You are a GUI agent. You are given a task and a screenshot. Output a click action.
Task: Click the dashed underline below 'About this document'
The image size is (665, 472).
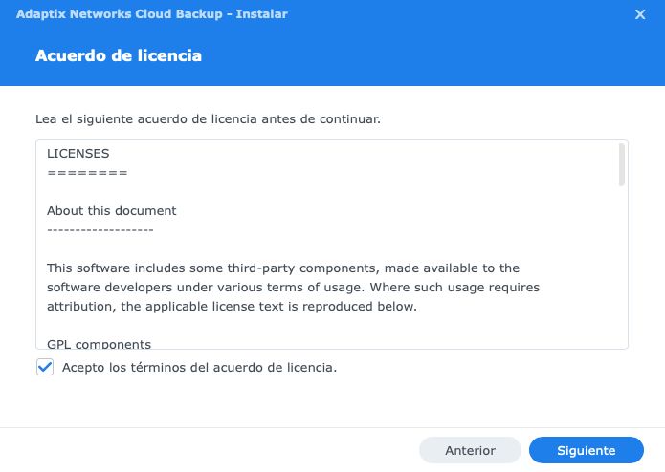100,229
